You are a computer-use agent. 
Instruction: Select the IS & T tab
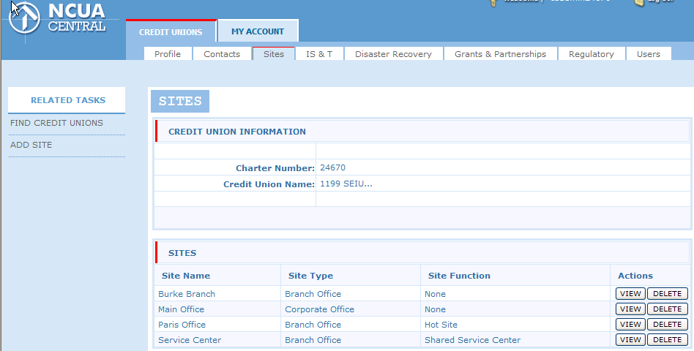coord(319,54)
